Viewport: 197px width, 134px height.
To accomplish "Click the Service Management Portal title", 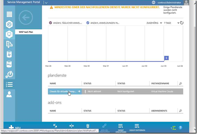I will point(24,2).
